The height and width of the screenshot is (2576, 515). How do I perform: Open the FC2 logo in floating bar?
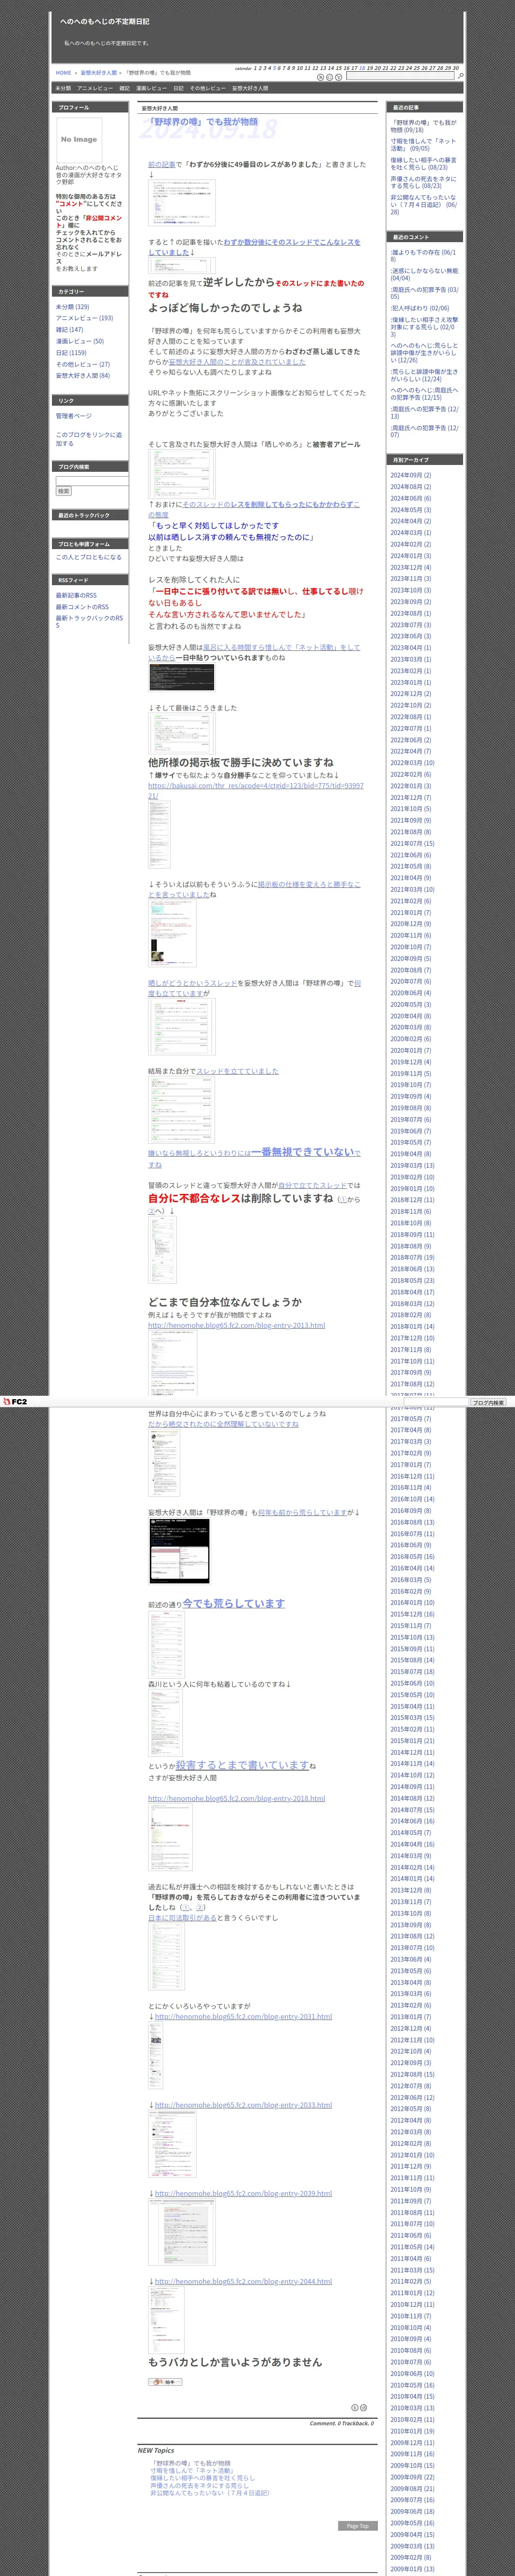point(15,1402)
